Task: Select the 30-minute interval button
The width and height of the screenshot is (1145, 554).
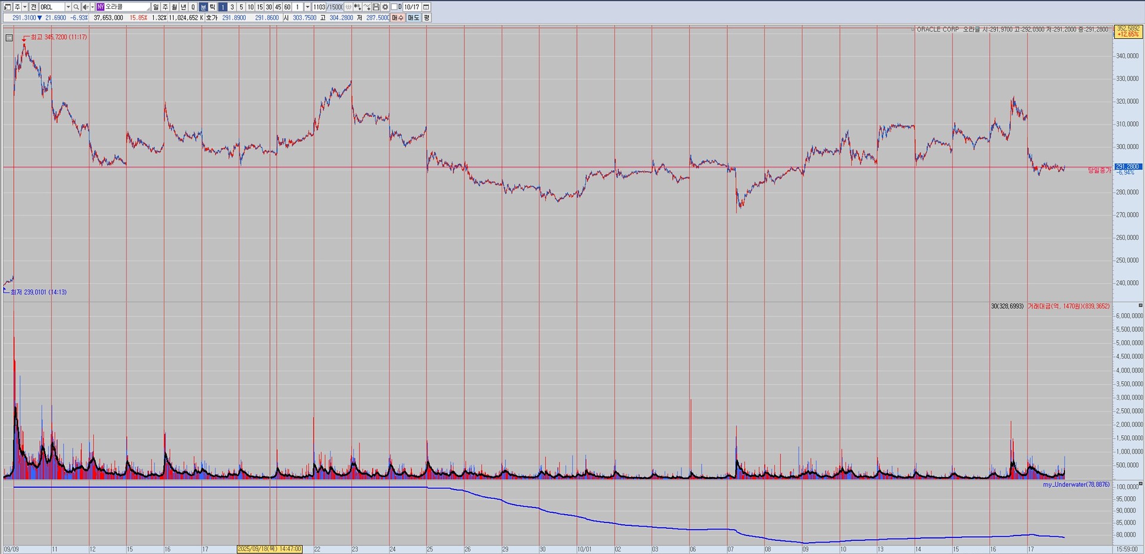Action: pos(269,7)
